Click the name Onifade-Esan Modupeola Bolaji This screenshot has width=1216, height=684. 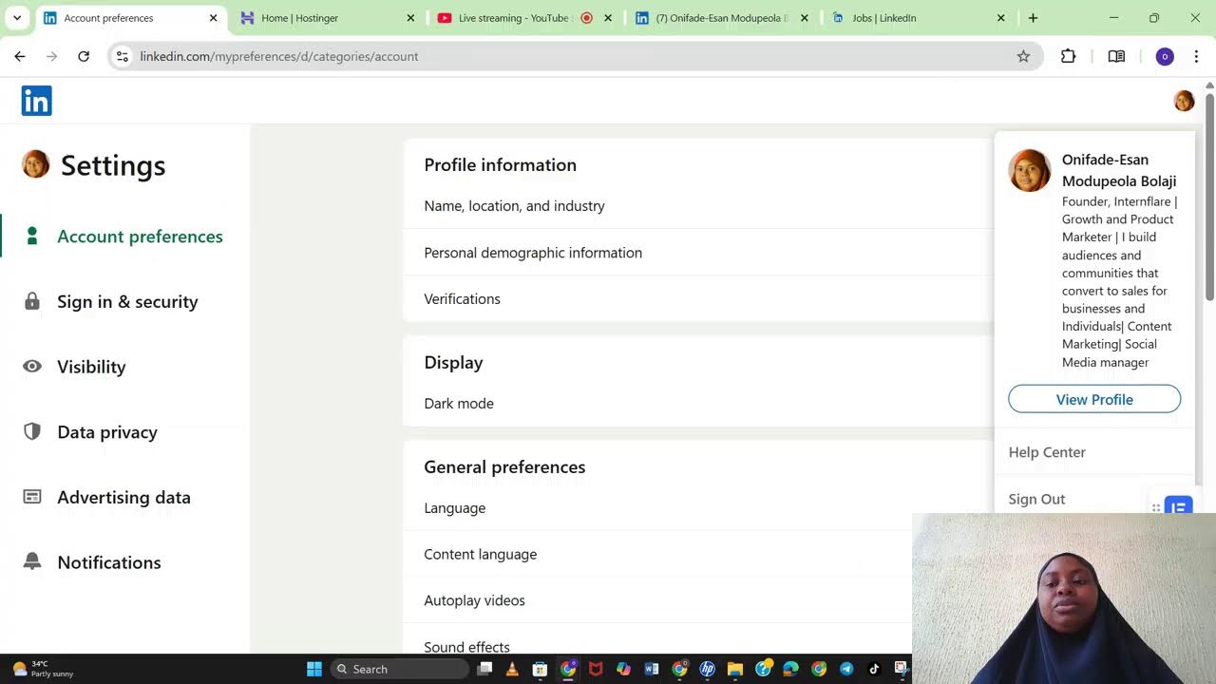1119,170
